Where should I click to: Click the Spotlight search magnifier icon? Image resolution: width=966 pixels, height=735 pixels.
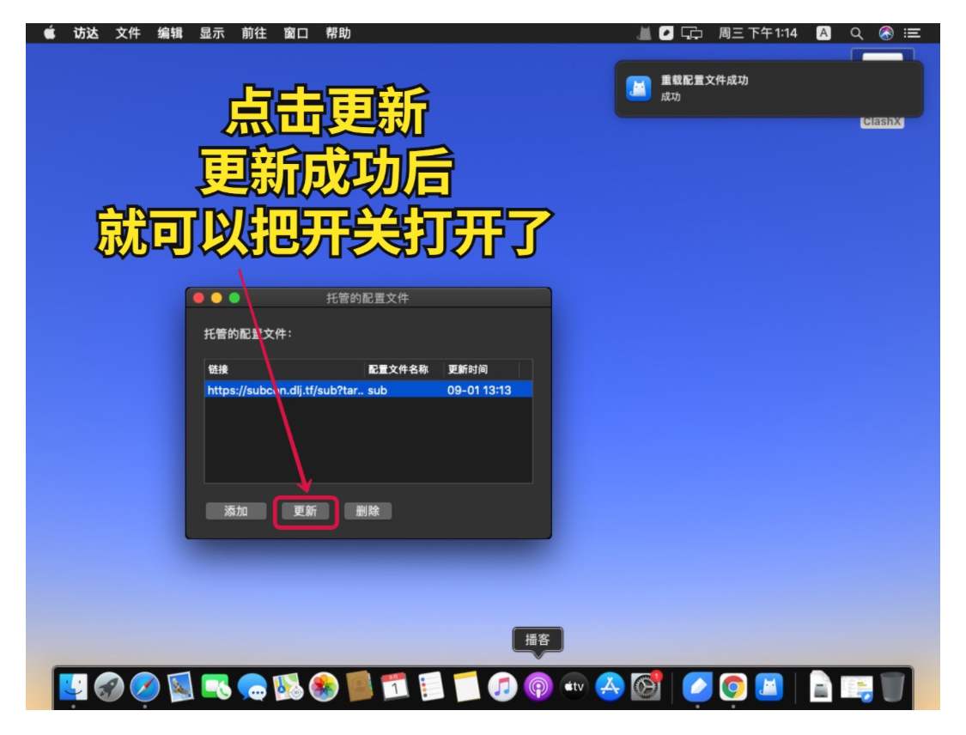pyautogui.click(x=856, y=33)
